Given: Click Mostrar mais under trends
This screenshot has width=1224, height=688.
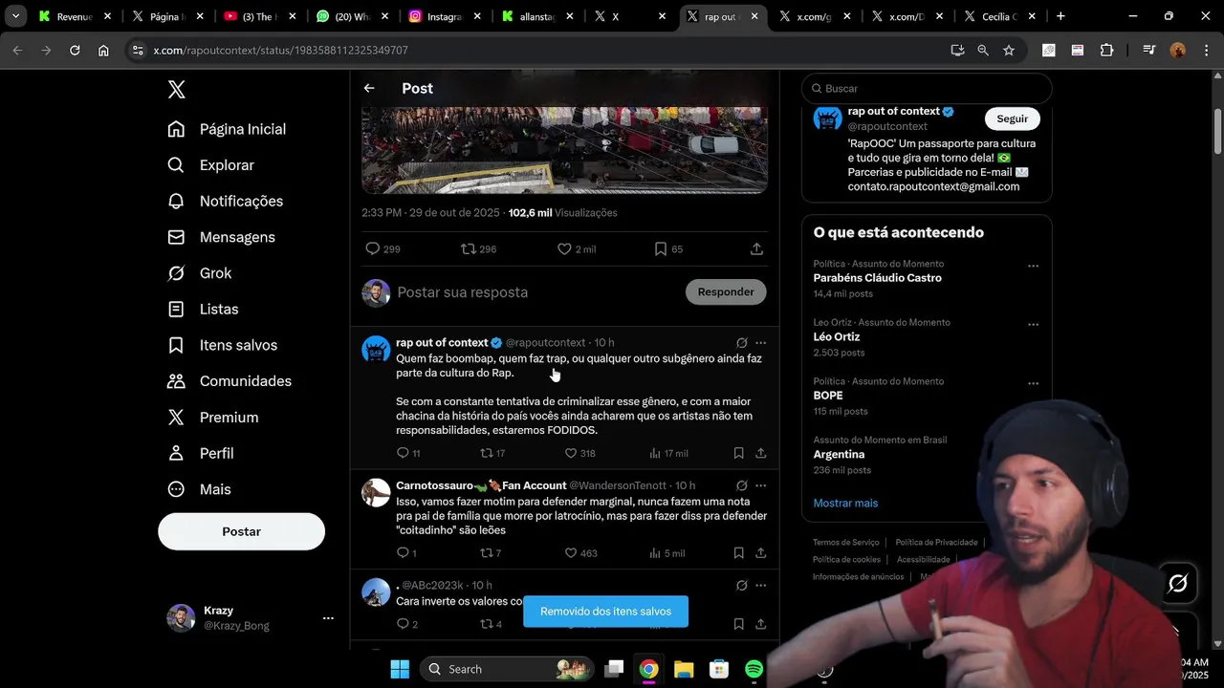Looking at the screenshot, I should pos(845,503).
